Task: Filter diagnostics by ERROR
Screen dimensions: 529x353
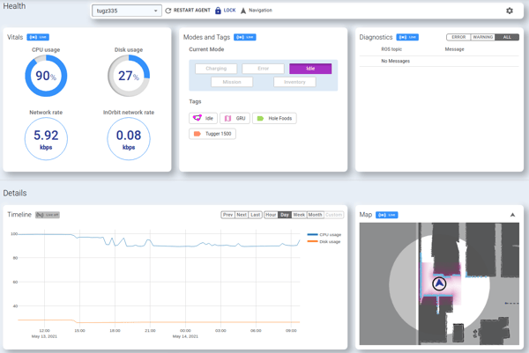Action: 458,37
